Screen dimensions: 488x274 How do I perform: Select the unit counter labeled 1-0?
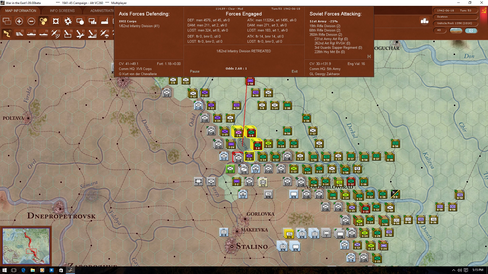230,118
